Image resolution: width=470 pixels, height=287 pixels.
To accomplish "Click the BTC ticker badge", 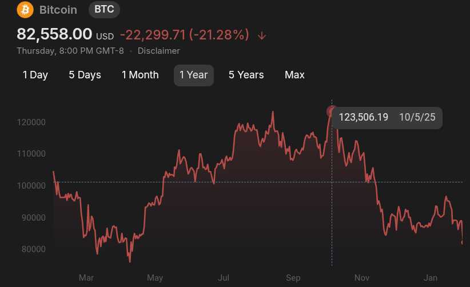I will point(105,10).
